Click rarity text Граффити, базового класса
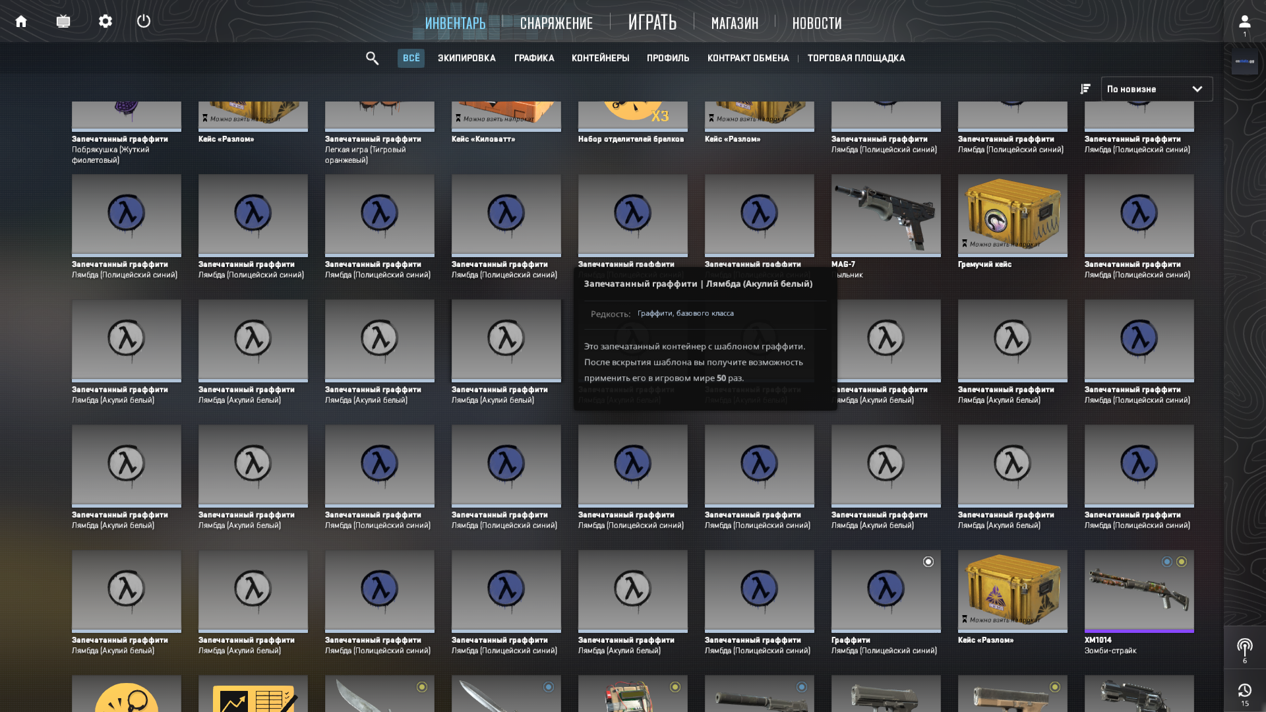The image size is (1266, 712). click(685, 313)
